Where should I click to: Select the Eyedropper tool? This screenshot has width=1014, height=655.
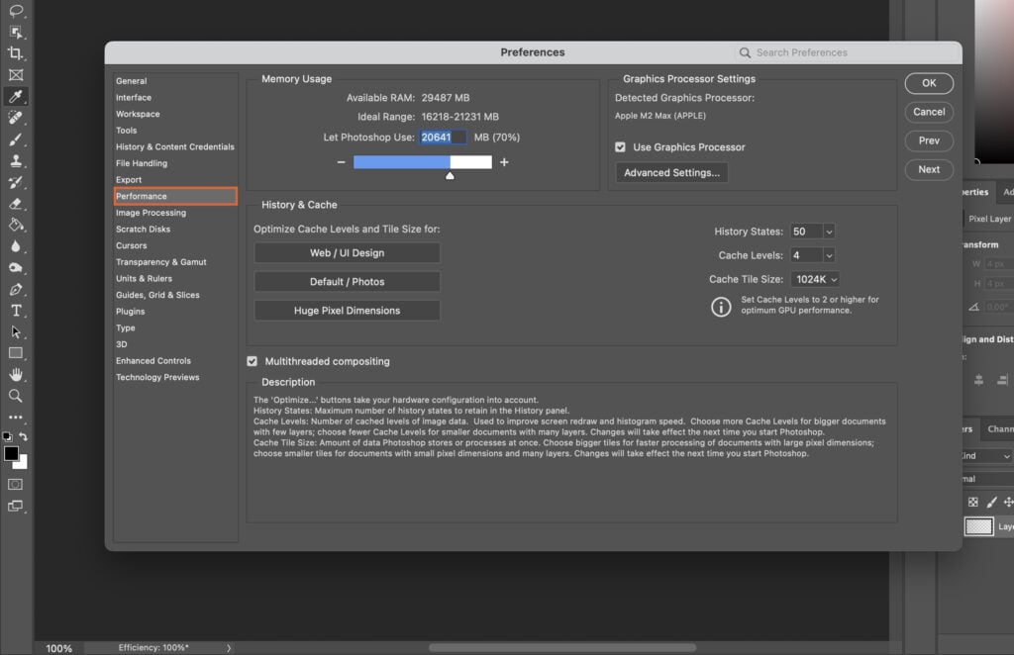coord(16,96)
